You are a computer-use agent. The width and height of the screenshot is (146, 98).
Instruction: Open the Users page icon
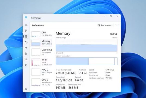tap(26, 54)
